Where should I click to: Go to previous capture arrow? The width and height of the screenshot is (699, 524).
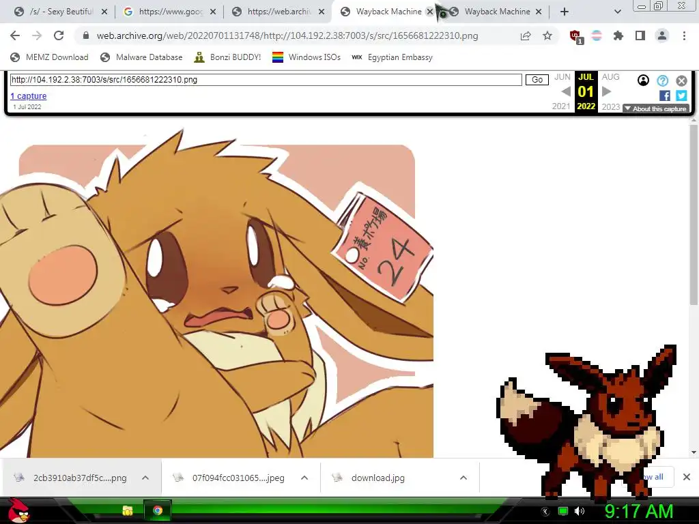pos(566,91)
